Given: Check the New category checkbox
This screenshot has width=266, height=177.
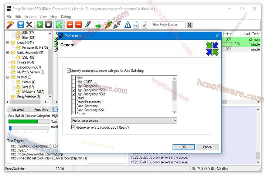Looking at the screenshot, I should tap(74, 78).
